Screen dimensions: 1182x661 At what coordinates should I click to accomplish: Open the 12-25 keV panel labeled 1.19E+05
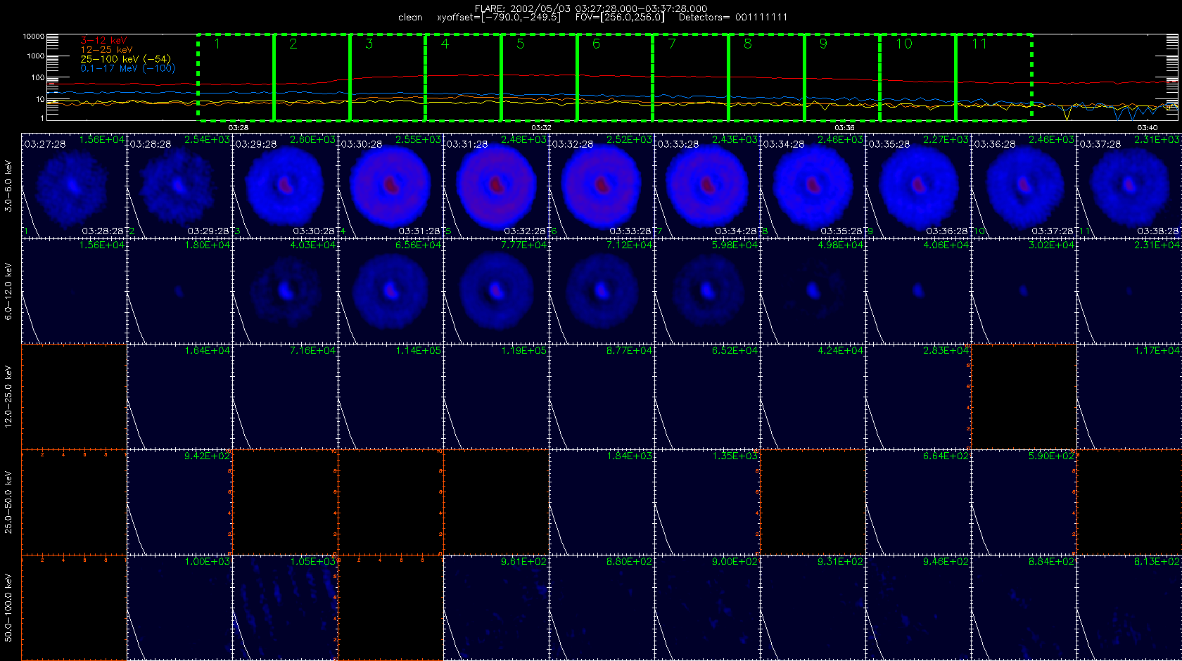[497, 397]
